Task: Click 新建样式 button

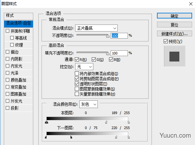Action: (x=174, y=33)
